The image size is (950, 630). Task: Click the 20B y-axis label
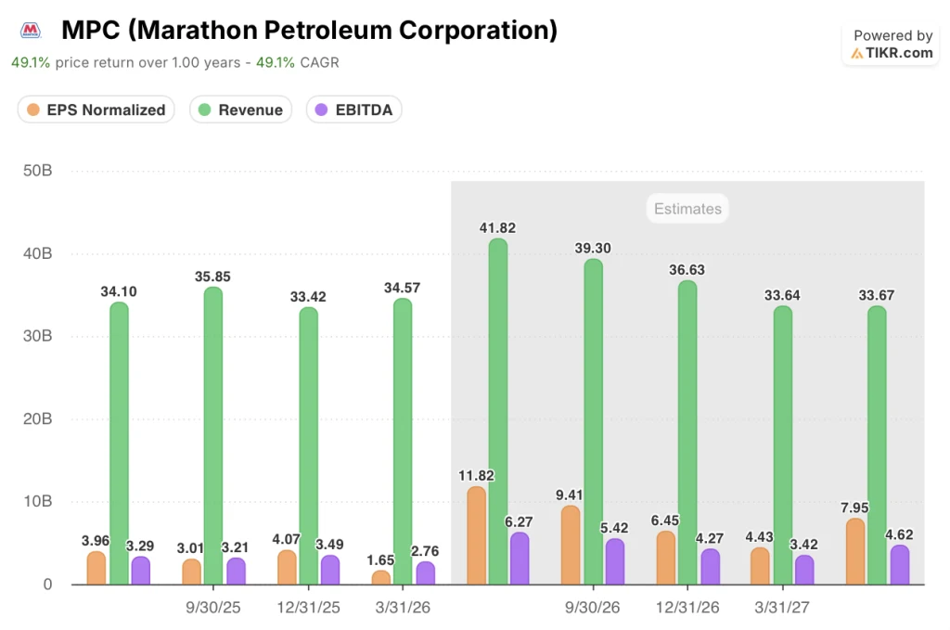coord(37,419)
